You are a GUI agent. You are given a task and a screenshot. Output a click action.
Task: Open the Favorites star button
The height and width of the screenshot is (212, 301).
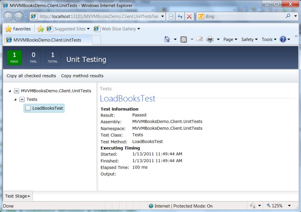coord(18,29)
